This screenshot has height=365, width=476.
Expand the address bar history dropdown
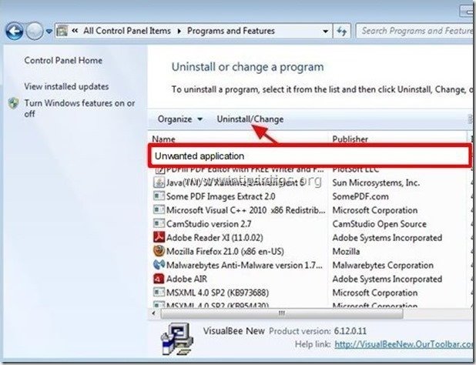tap(325, 32)
